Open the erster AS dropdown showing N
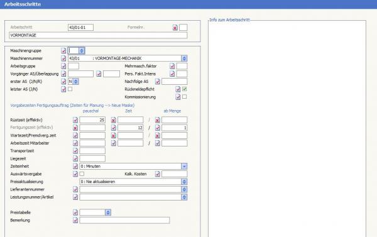 tap(76, 82)
